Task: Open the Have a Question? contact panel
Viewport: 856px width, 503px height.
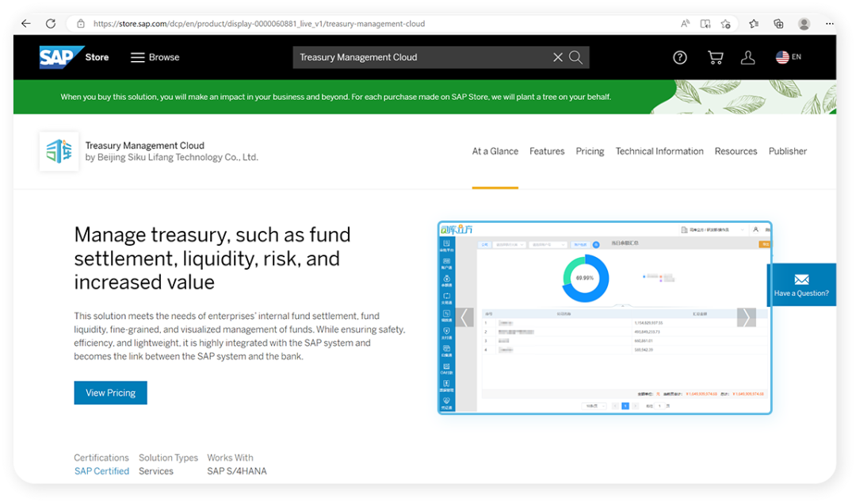Action: click(801, 285)
